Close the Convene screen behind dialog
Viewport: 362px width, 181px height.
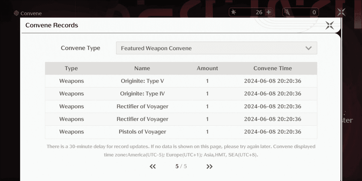[x=341, y=13]
